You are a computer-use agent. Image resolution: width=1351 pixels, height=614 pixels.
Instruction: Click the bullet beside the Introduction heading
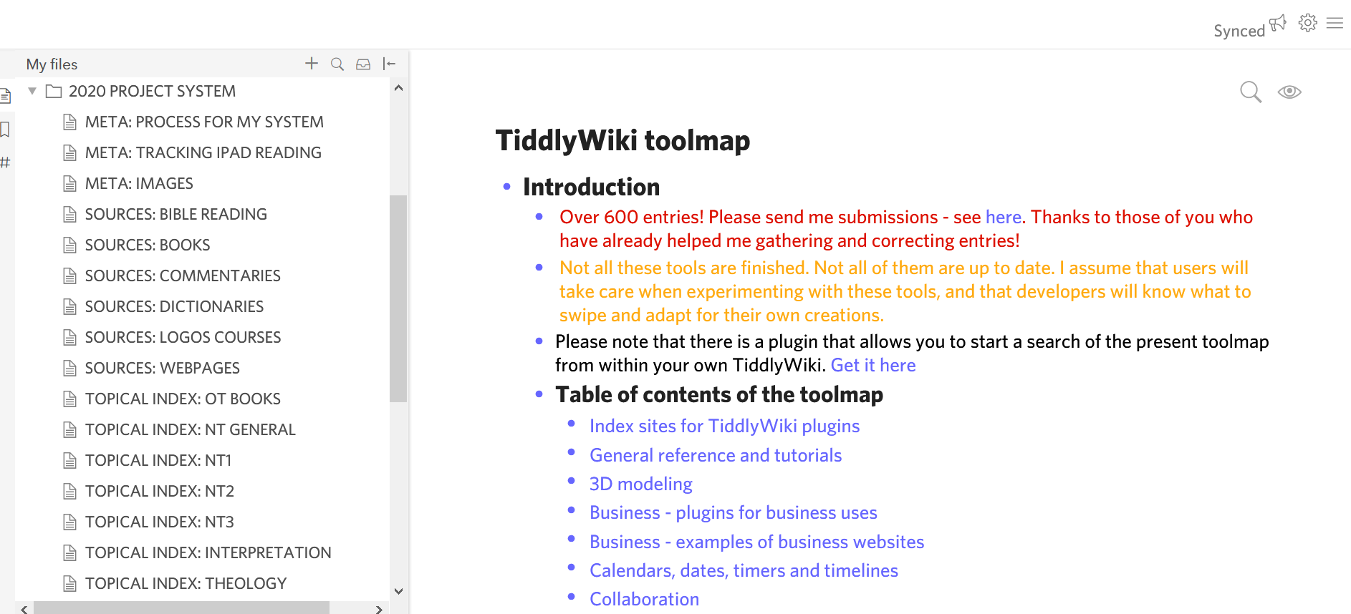(507, 187)
